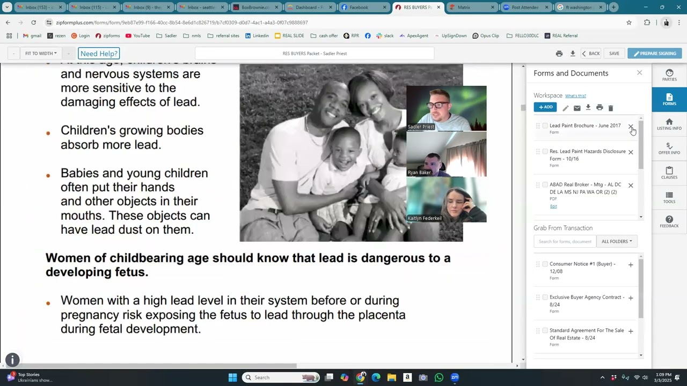Check the Res. Lead Paint Hazards checkbox
The width and height of the screenshot is (687, 386).
545,151
